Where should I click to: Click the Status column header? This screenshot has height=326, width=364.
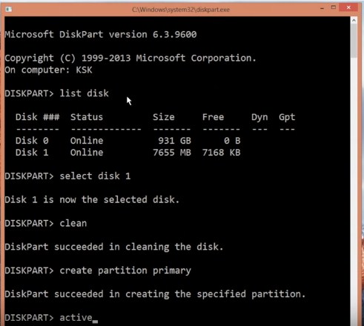(x=87, y=117)
